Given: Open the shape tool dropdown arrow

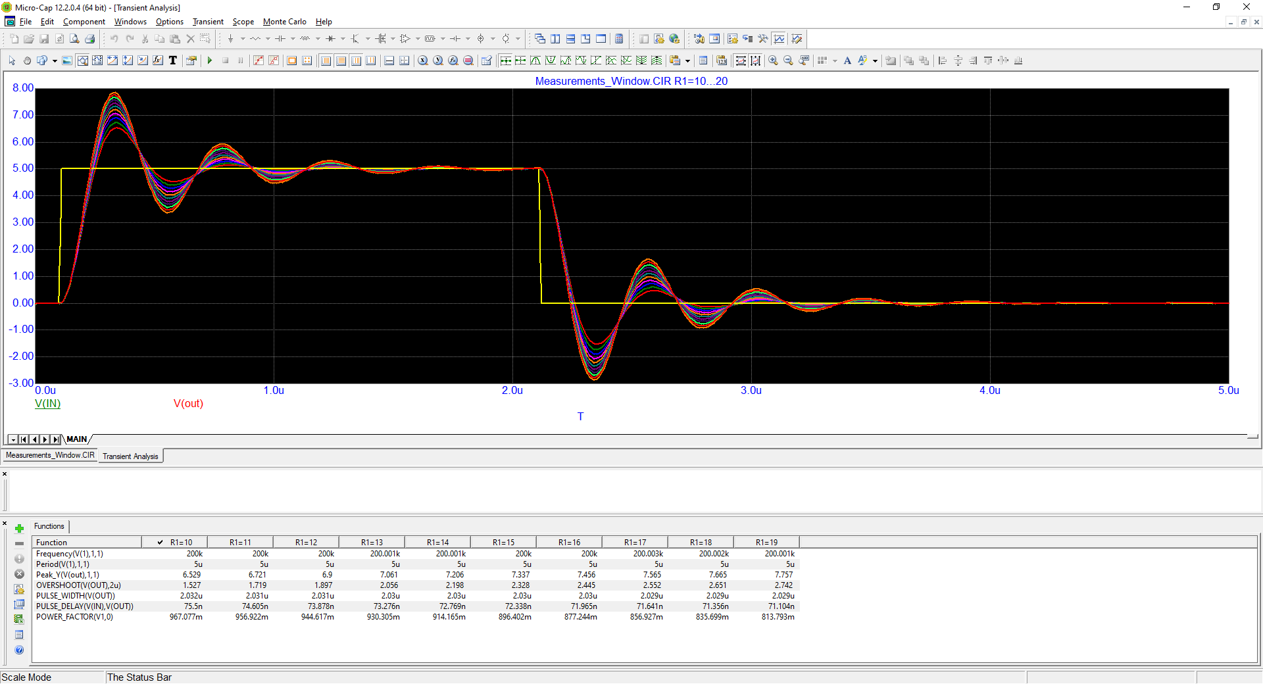Looking at the screenshot, I should [x=55, y=61].
